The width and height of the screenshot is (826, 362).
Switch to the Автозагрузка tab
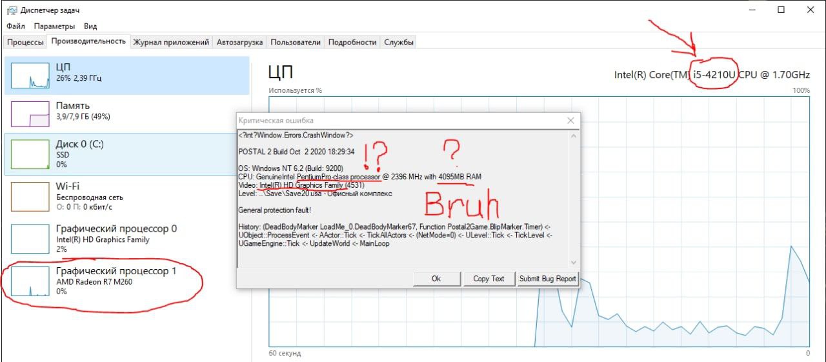[239, 42]
